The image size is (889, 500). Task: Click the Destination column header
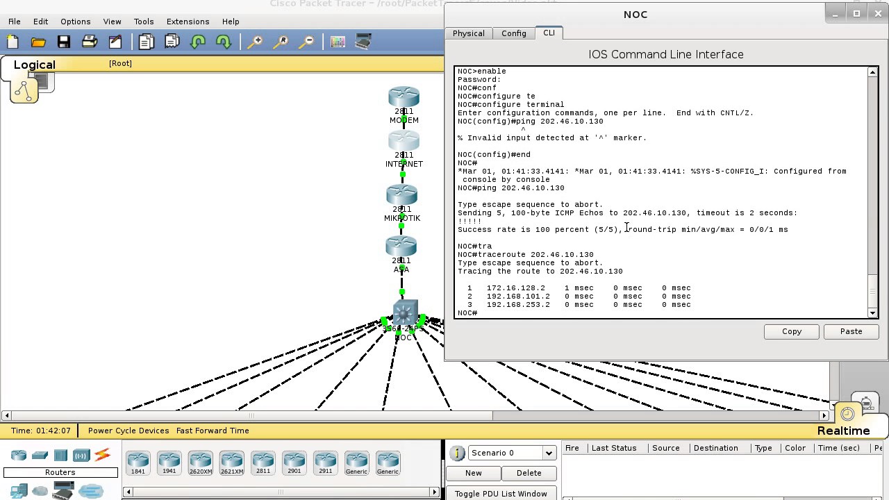[715, 448]
